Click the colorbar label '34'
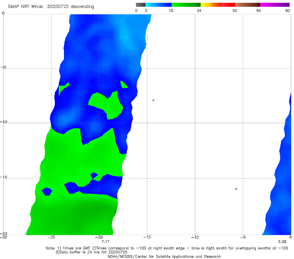This screenshot has height=259, width=294. 199,10
